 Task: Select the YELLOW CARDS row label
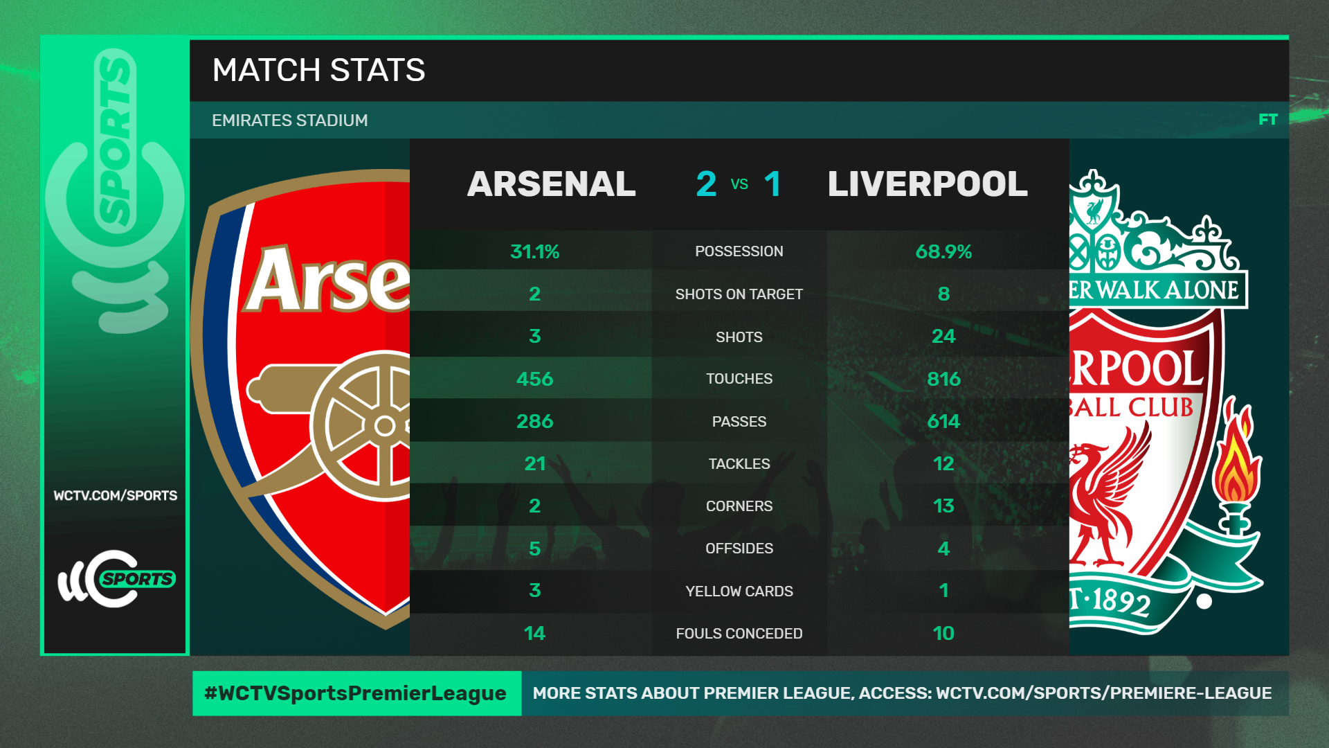click(x=739, y=591)
